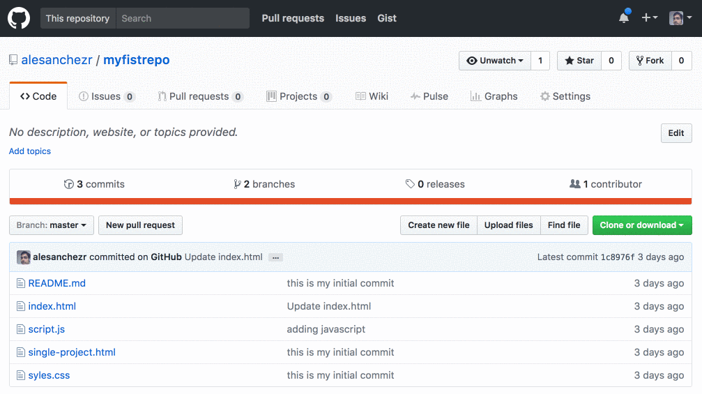Screen dimensions: 702x394
Task: Open the repository Pull requests tab
Action: (x=200, y=96)
